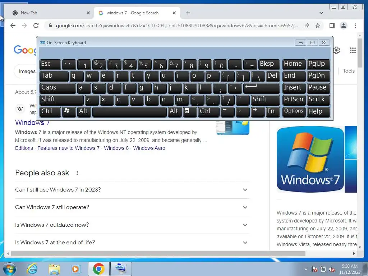Close the windows 7 Google Search tab
The height and width of the screenshot is (276, 368).
point(174,13)
